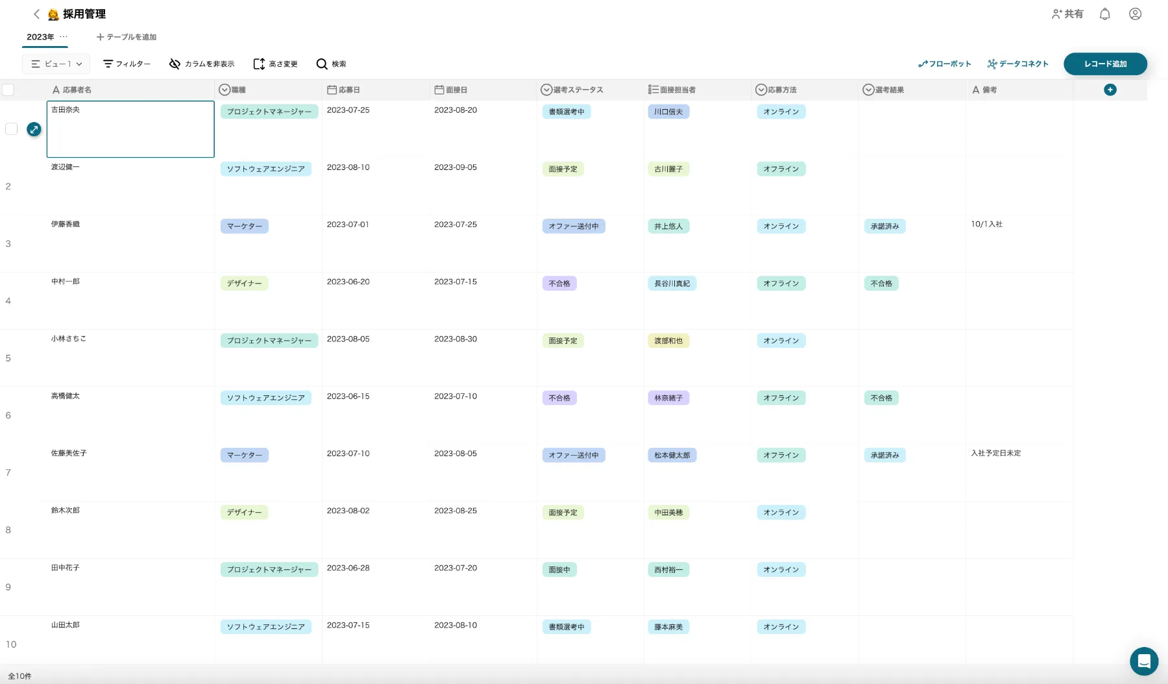Image resolution: width=1168 pixels, height=684 pixels.
Task: Expand the first record with arrow icon
Action: pyautogui.click(x=34, y=129)
